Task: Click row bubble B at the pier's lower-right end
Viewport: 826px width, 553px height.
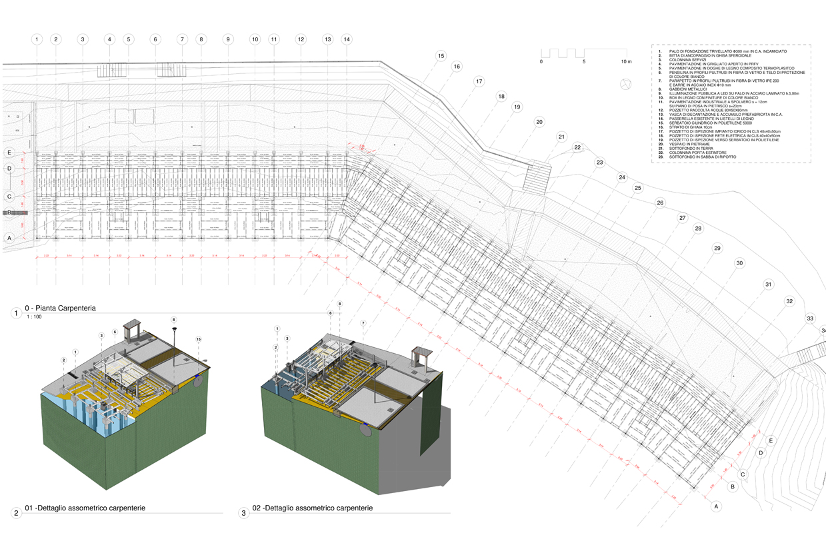Action: tap(733, 487)
